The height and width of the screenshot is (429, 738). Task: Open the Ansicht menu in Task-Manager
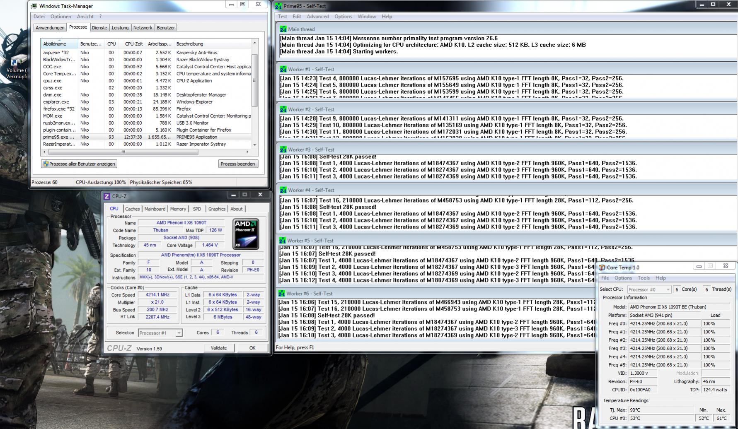tap(85, 17)
